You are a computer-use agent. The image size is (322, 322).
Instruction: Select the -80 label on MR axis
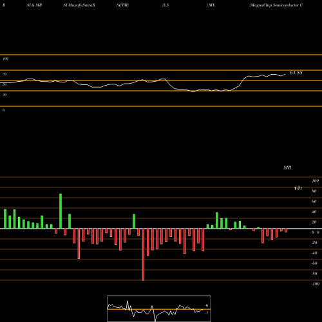(x=314, y=274)
